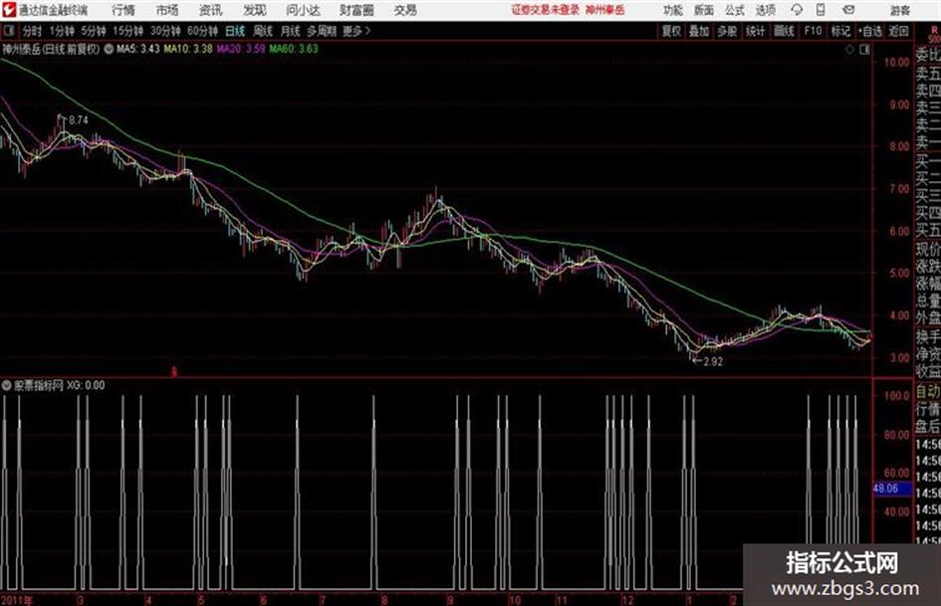Select the 多周期 multi-period tab

(322, 31)
